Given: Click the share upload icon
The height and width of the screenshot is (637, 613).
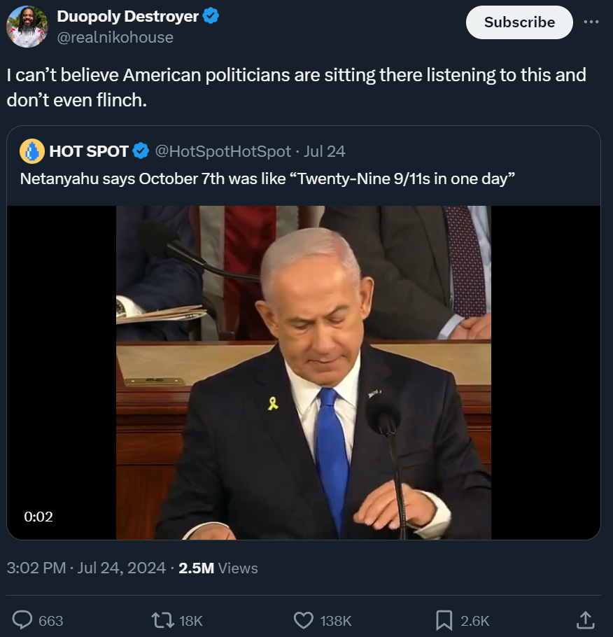Looking at the screenshot, I should pyautogui.click(x=585, y=620).
